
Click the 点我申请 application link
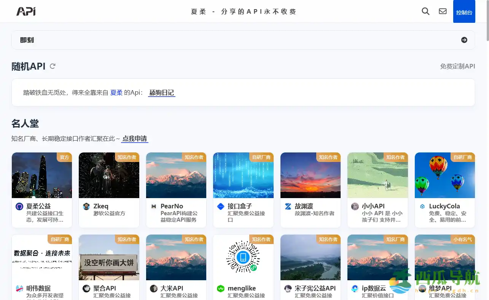[x=135, y=138]
